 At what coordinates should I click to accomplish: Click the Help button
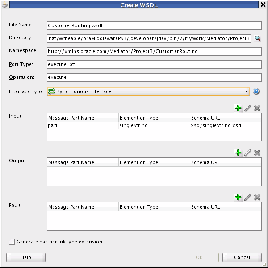pyautogui.click(x=26, y=257)
